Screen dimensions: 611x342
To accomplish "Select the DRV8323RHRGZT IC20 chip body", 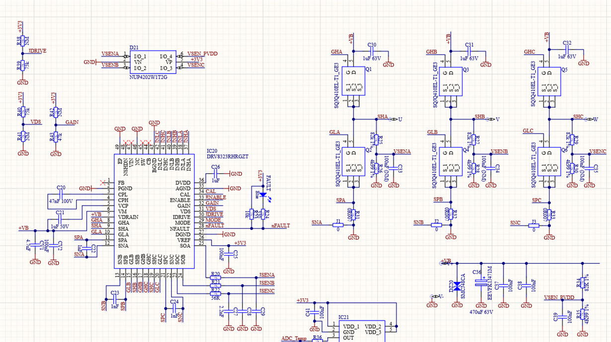I will 154,211.
